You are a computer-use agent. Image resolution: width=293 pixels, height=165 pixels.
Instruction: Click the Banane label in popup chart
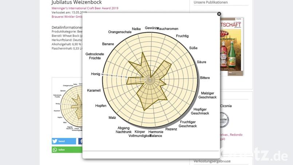point(108,44)
